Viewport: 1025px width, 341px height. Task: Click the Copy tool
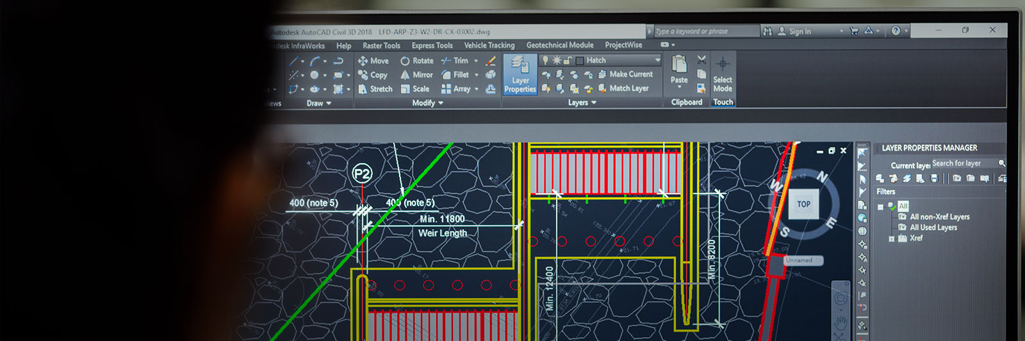[373, 75]
